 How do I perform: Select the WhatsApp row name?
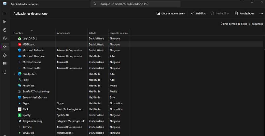point(28,133)
